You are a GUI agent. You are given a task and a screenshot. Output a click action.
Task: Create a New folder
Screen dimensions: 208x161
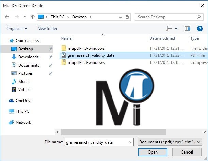tap(47, 29)
